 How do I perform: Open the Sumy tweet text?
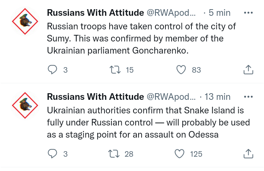(x=141, y=39)
